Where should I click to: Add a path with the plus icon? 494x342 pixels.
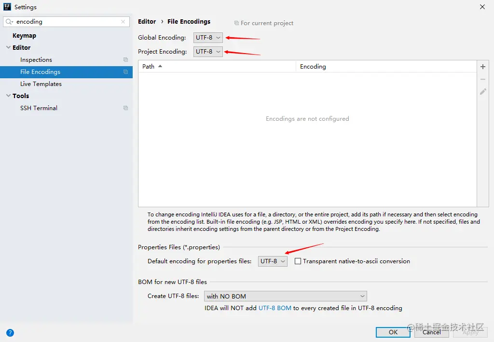tap(482, 67)
